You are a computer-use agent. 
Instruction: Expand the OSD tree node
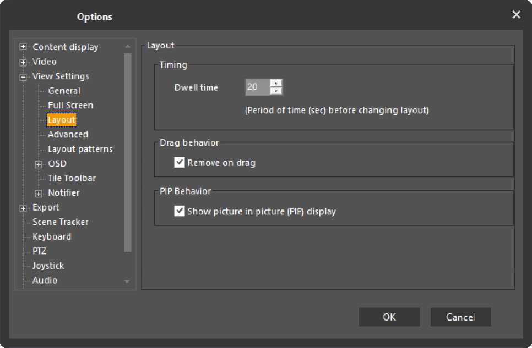click(39, 164)
